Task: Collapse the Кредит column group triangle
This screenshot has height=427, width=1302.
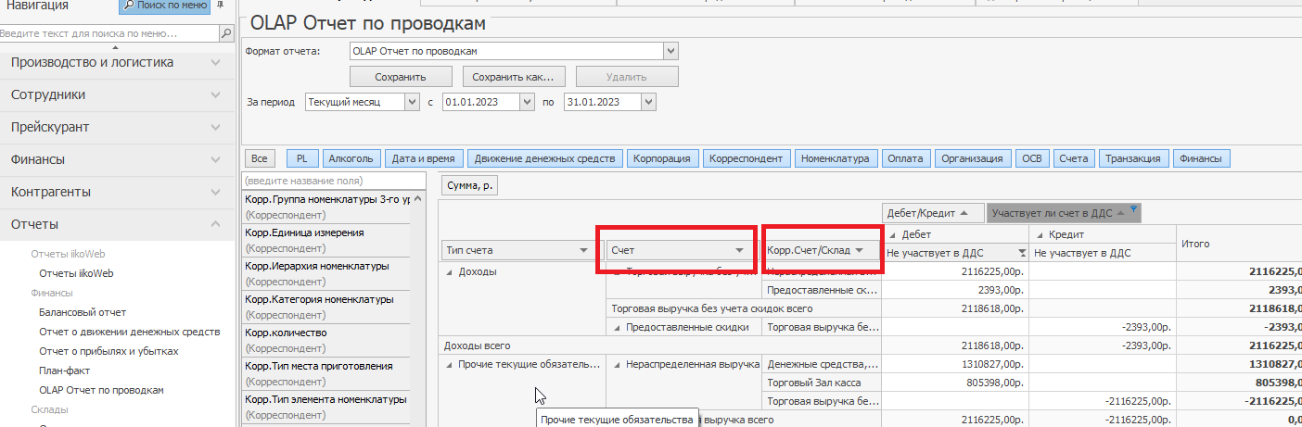Action: click(x=1040, y=235)
